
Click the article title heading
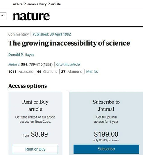(x=69, y=43)
